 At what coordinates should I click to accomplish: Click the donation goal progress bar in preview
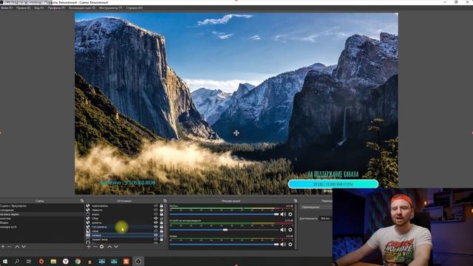[333, 184]
